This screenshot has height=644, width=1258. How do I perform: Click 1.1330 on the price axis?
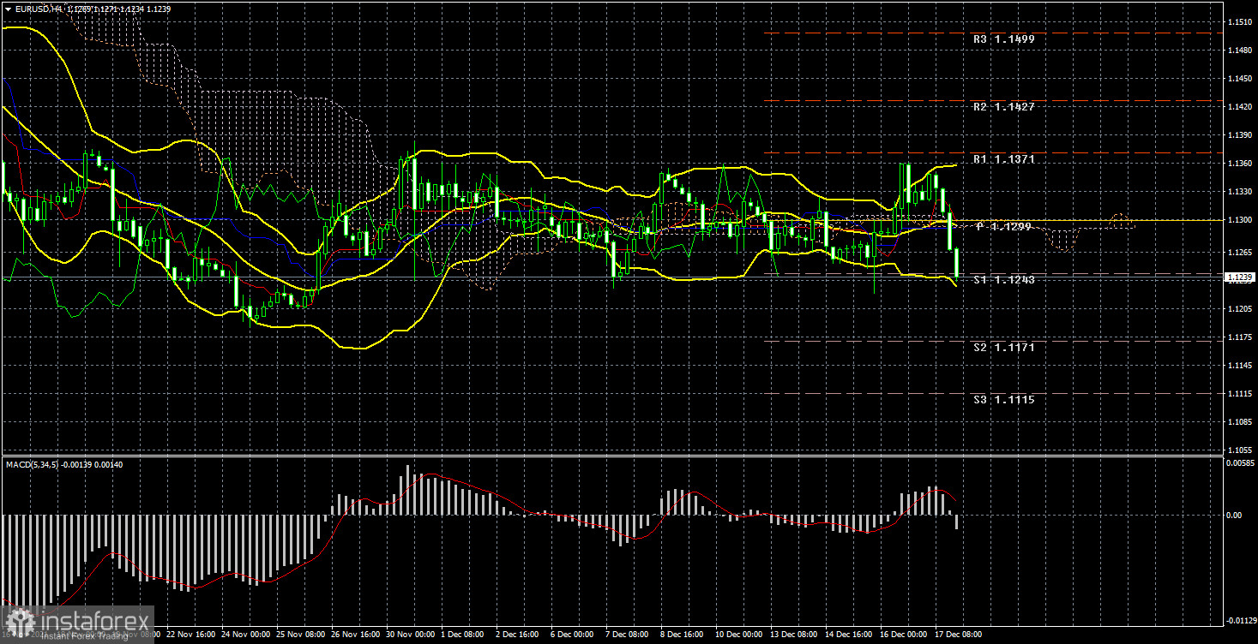tap(1240, 193)
